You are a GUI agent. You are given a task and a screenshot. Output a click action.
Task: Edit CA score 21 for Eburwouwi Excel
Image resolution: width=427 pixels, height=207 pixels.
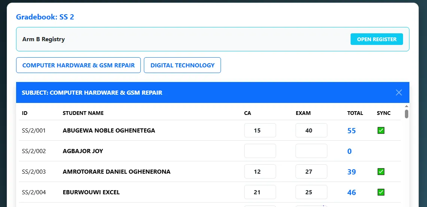260,192
